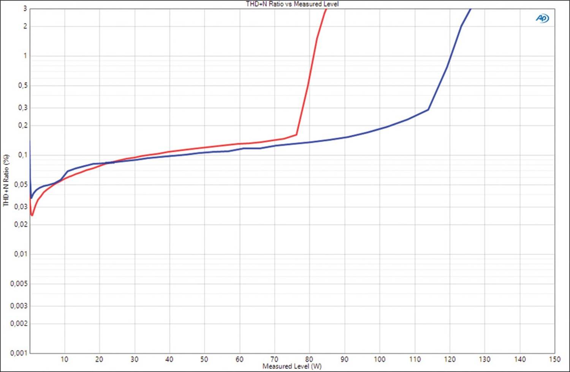Select the X-axis value 130
This screenshot has width=570, height=372.
click(484, 359)
